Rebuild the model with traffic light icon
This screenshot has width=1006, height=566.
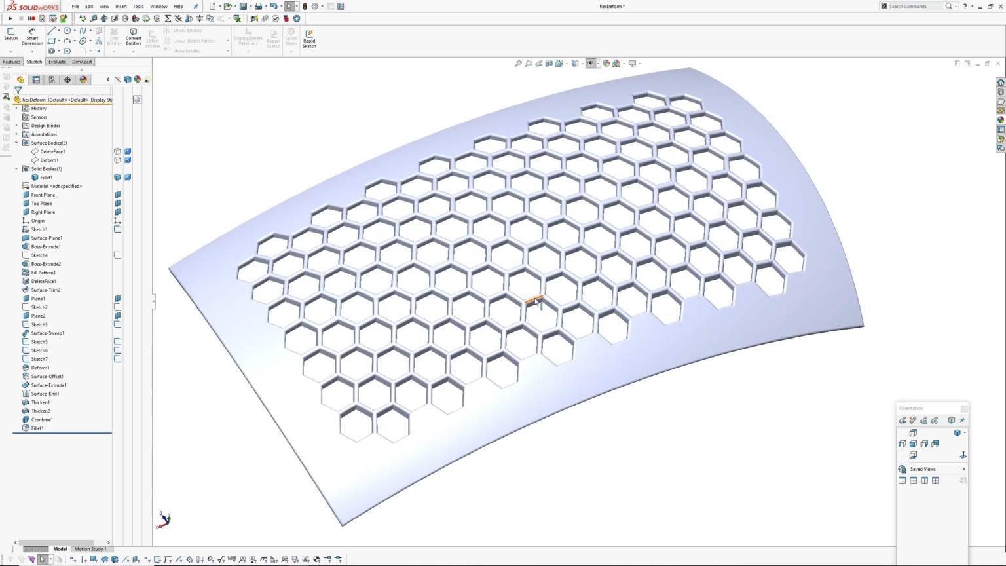[x=305, y=6]
